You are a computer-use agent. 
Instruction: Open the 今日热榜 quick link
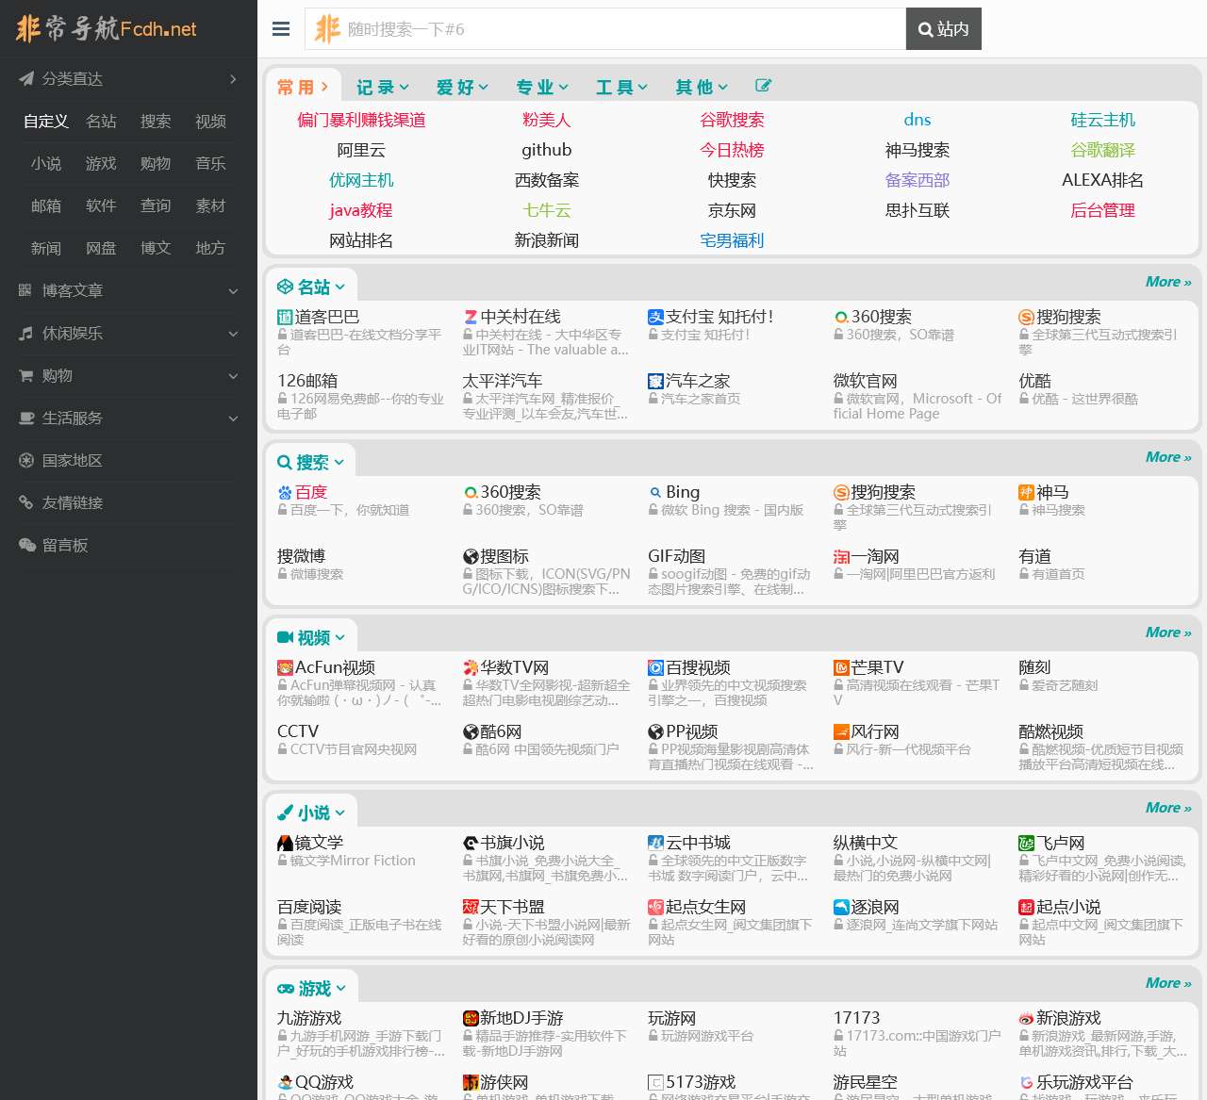click(x=732, y=150)
